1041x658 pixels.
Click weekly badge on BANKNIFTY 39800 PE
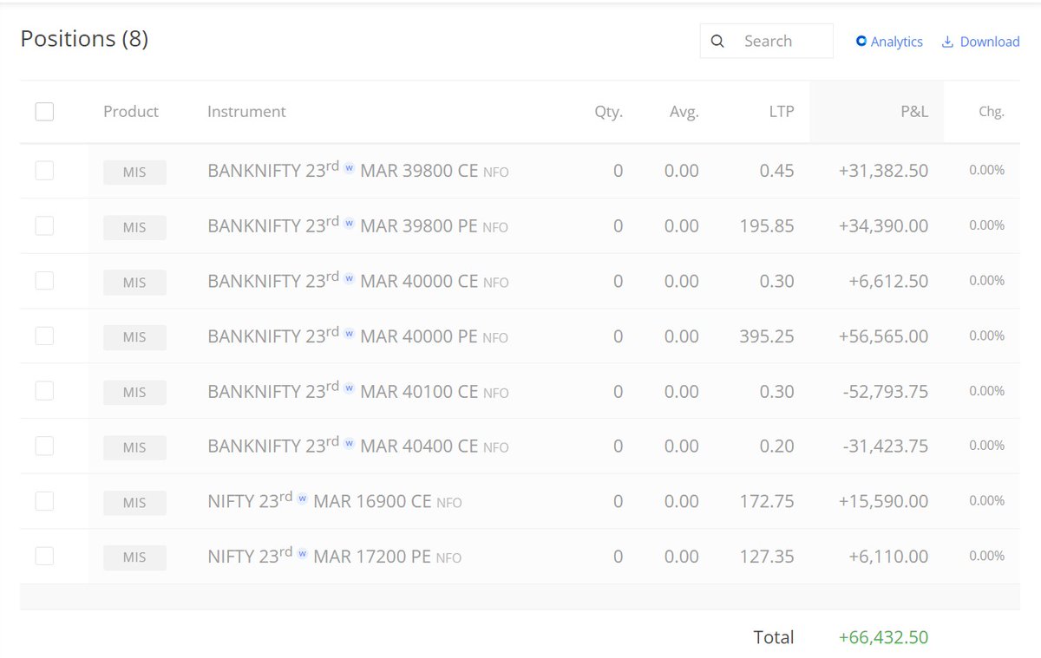tap(349, 223)
